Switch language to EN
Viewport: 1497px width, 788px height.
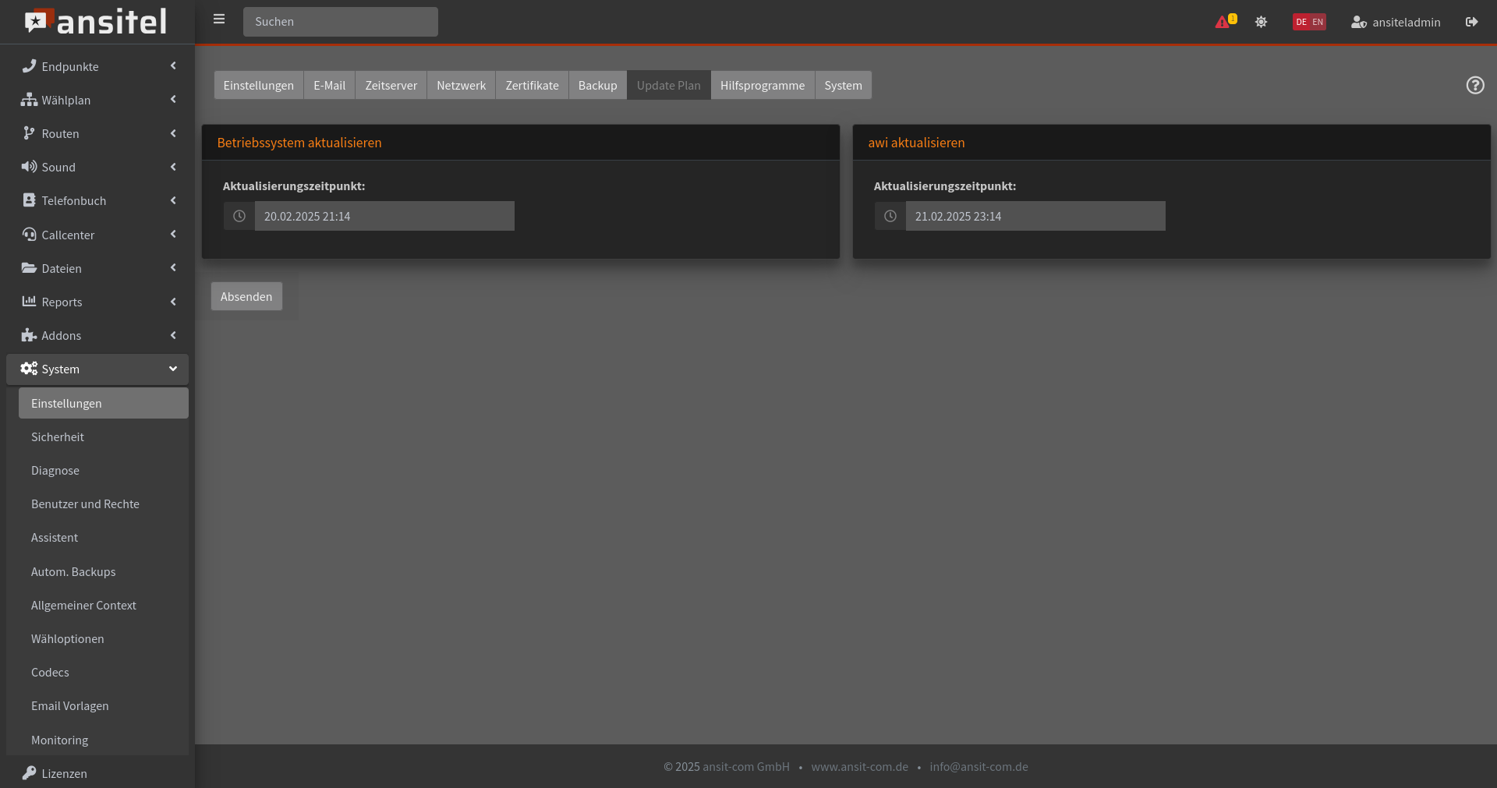tap(1318, 22)
